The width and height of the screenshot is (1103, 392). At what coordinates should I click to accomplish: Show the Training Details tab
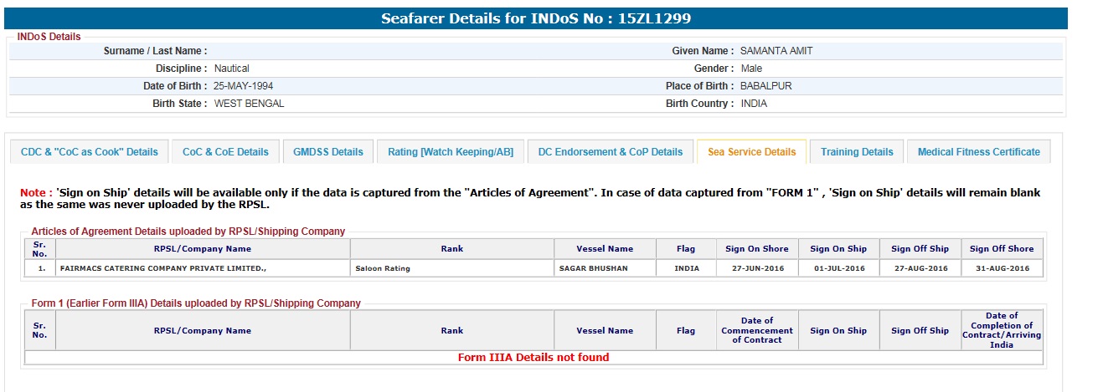tap(857, 152)
